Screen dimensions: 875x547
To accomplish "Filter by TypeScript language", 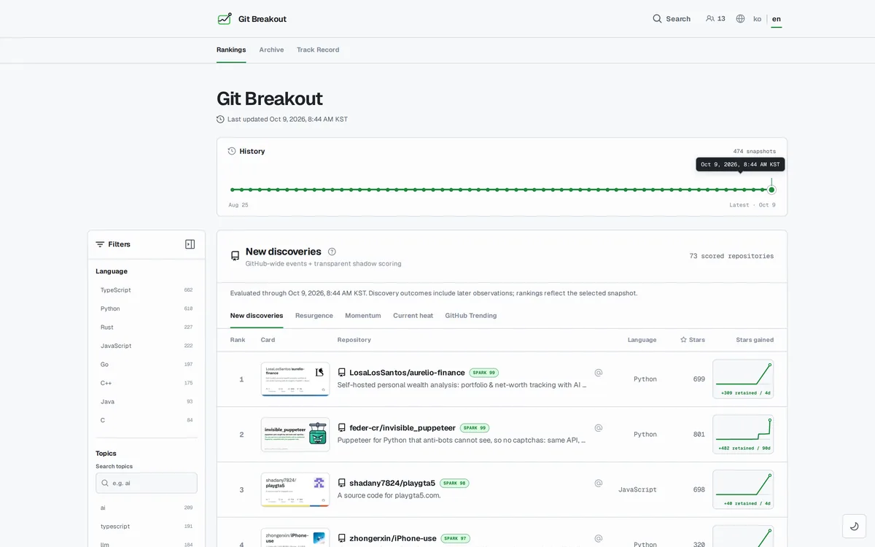I will [147, 290].
